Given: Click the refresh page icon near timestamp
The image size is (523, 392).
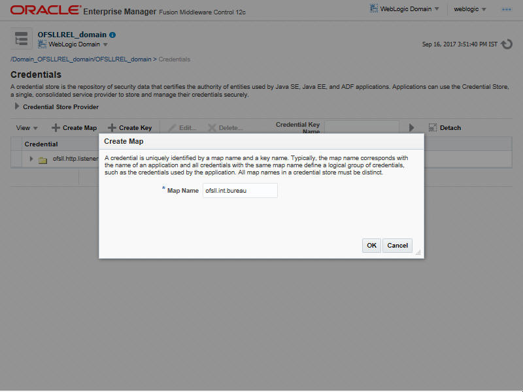Looking at the screenshot, I should coord(507,44).
